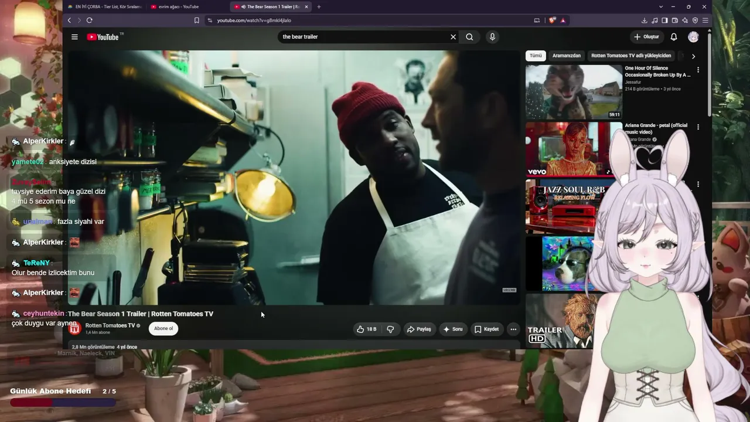Viewport: 750px width, 422px height.
Task: Click the address bar URL field
Action: (x=369, y=21)
